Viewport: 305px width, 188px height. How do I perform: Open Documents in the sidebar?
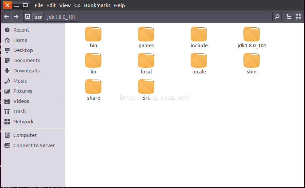pos(33,61)
